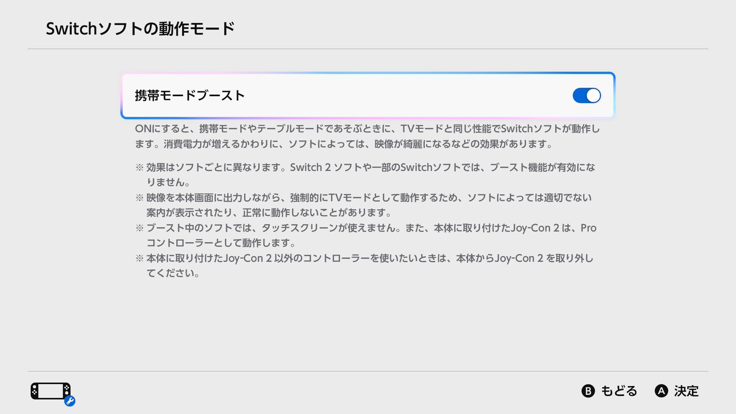The image size is (736, 414).
Task: Click the Switchソフトの動作モード page title
Action: coord(140,29)
